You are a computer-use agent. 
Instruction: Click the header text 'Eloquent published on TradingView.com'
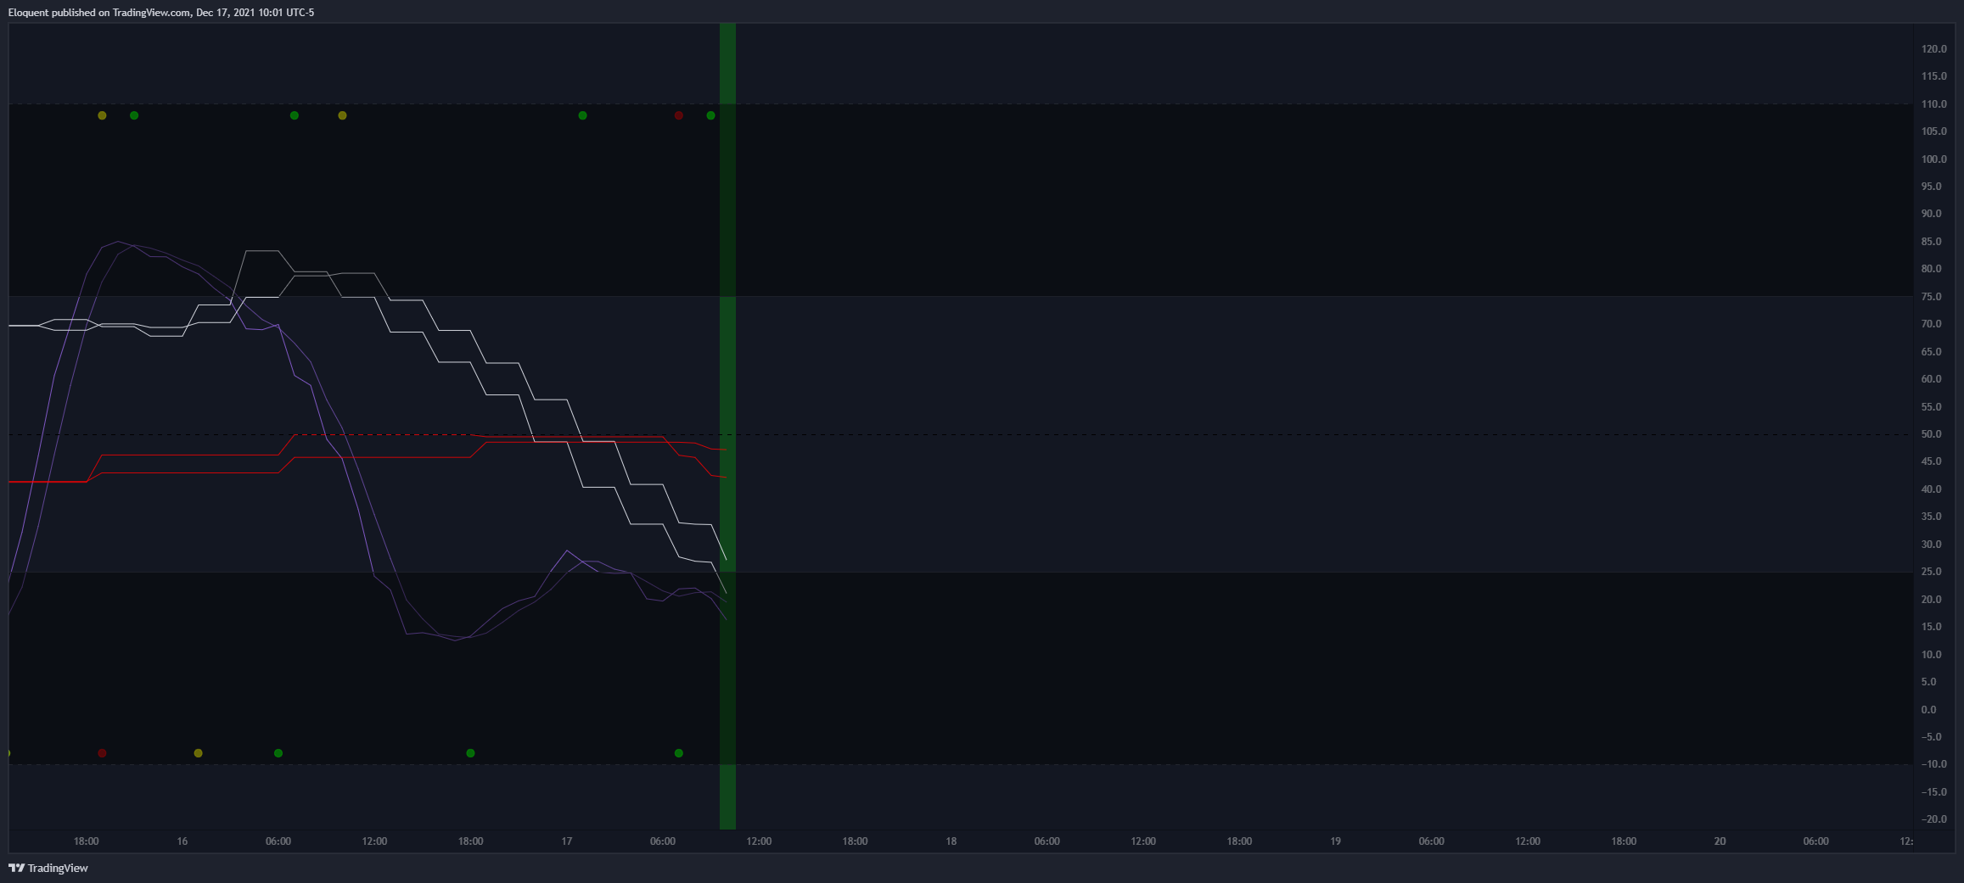[x=99, y=13]
